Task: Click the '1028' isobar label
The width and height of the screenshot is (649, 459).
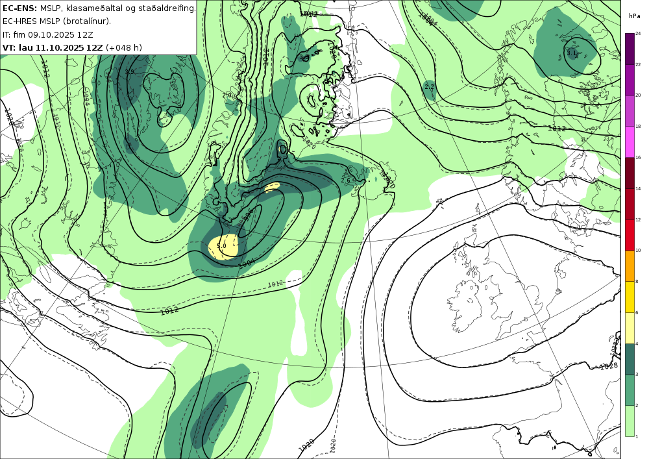Action: click(x=609, y=366)
